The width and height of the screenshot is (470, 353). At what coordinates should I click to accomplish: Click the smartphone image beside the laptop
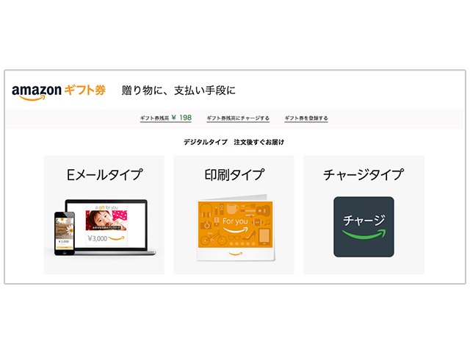coord(65,233)
